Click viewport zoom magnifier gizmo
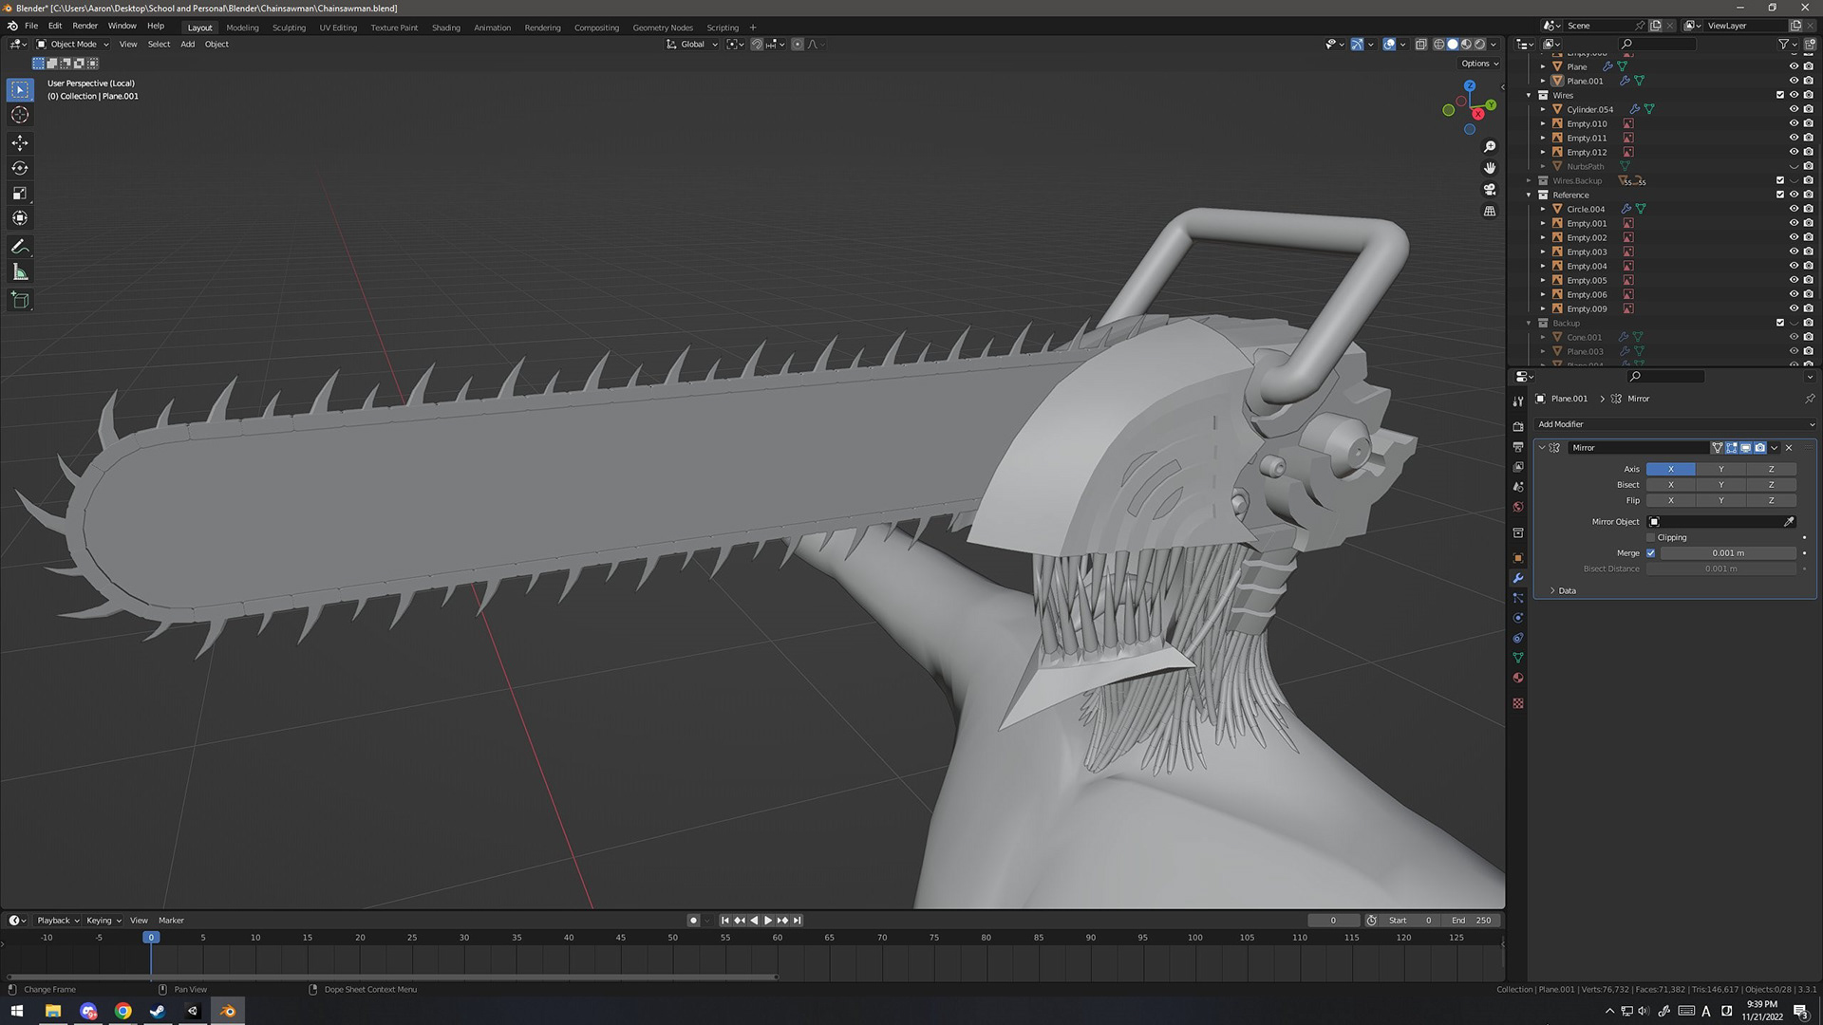 tap(1490, 147)
